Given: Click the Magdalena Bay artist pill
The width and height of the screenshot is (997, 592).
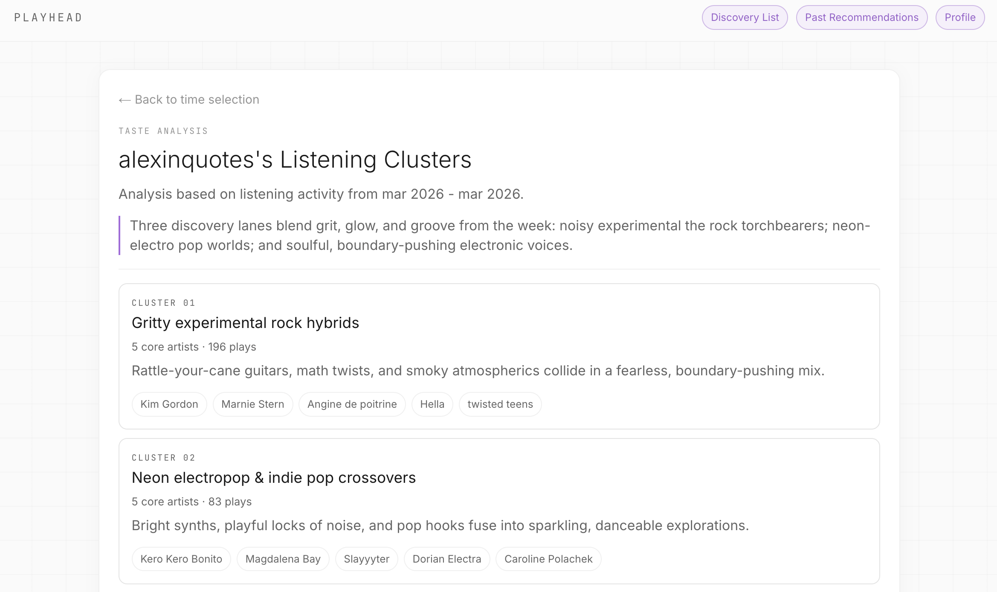Looking at the screenshot, I should point(283,559).
